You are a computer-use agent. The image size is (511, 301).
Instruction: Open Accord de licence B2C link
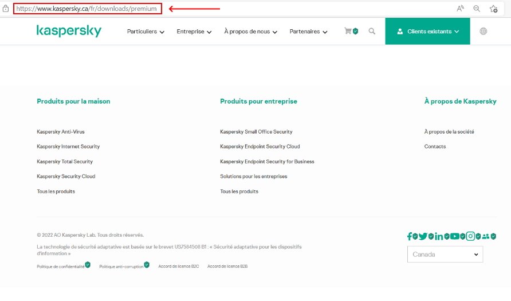click(179, 266)
